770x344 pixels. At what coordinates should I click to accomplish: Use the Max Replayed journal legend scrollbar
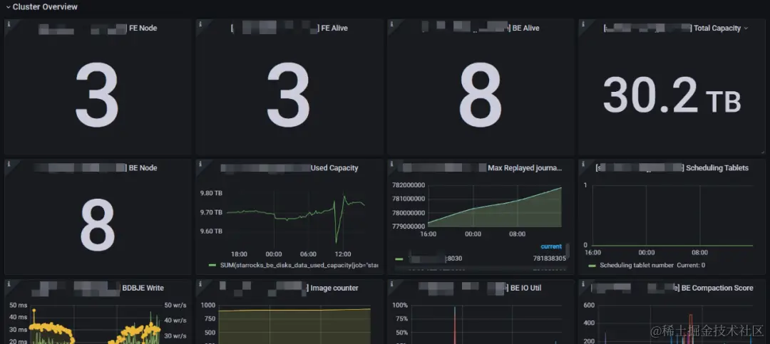568,250
